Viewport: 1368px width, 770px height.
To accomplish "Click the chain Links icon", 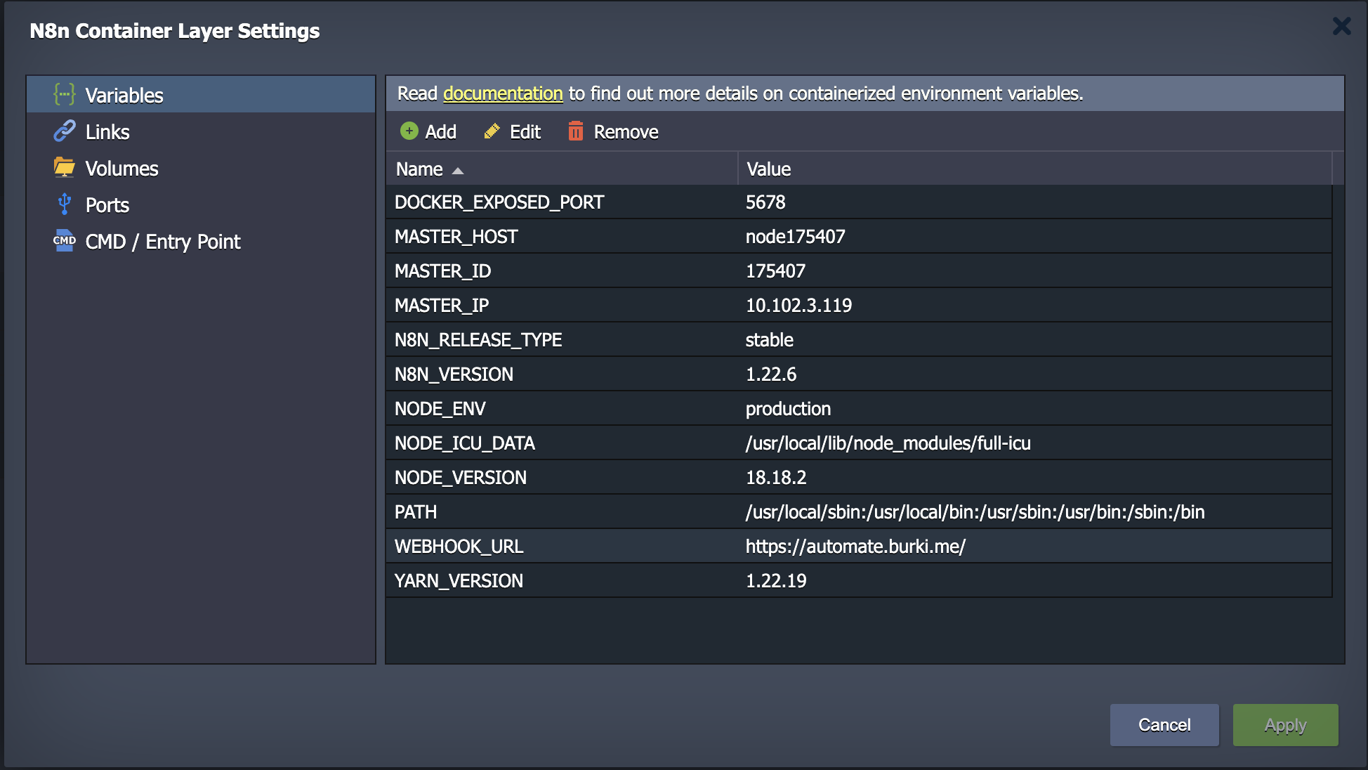I will click(64, 131).
